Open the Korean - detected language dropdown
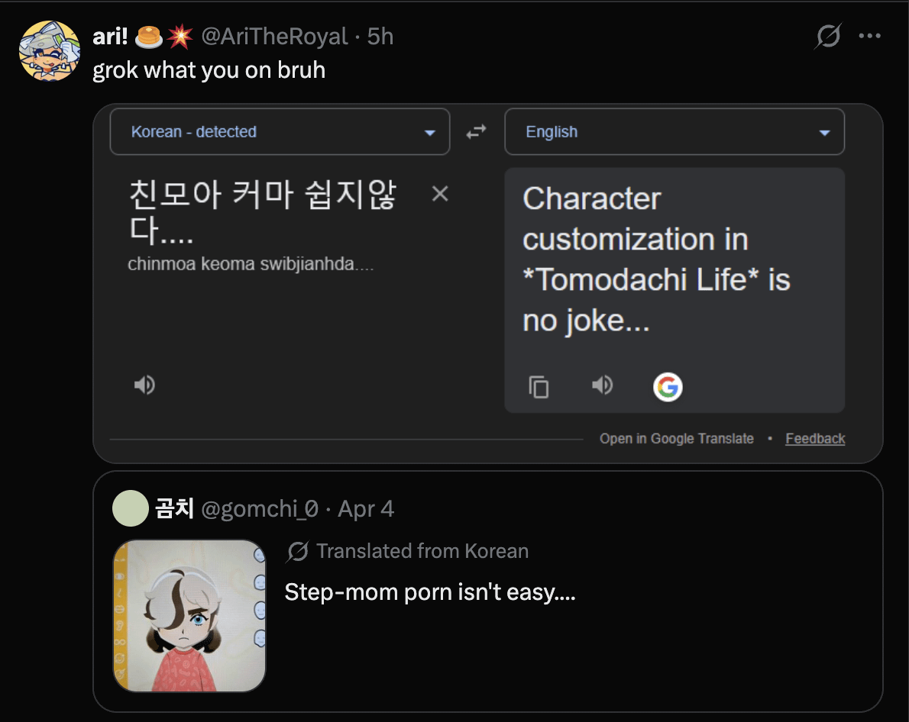The height and width of the screenshot is (722, 909). [280, 132]
